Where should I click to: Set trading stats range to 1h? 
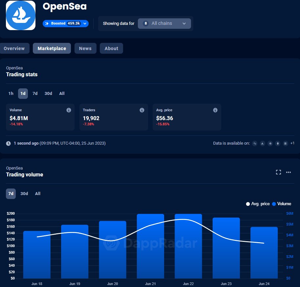(x=11, y=94)
